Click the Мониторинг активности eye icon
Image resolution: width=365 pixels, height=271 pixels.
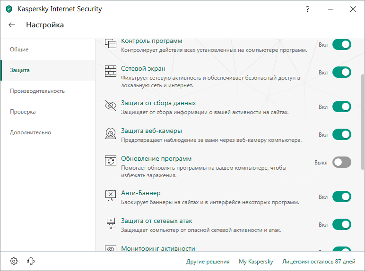click(x=111, y=249)
